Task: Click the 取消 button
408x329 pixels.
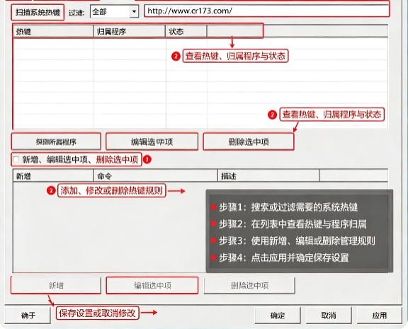Action: click(329, 316)
